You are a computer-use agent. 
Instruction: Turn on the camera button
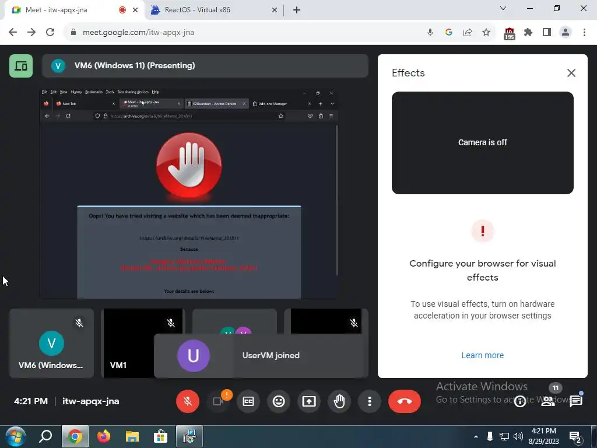pyautogui.click(x=218, y=401)
